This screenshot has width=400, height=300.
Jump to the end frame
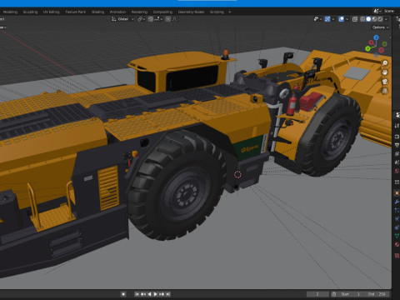tap(167, 294)
